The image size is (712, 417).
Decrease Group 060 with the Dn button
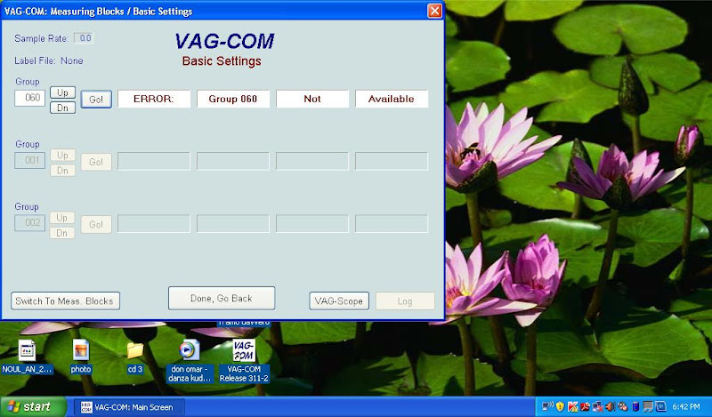(62, 108)
